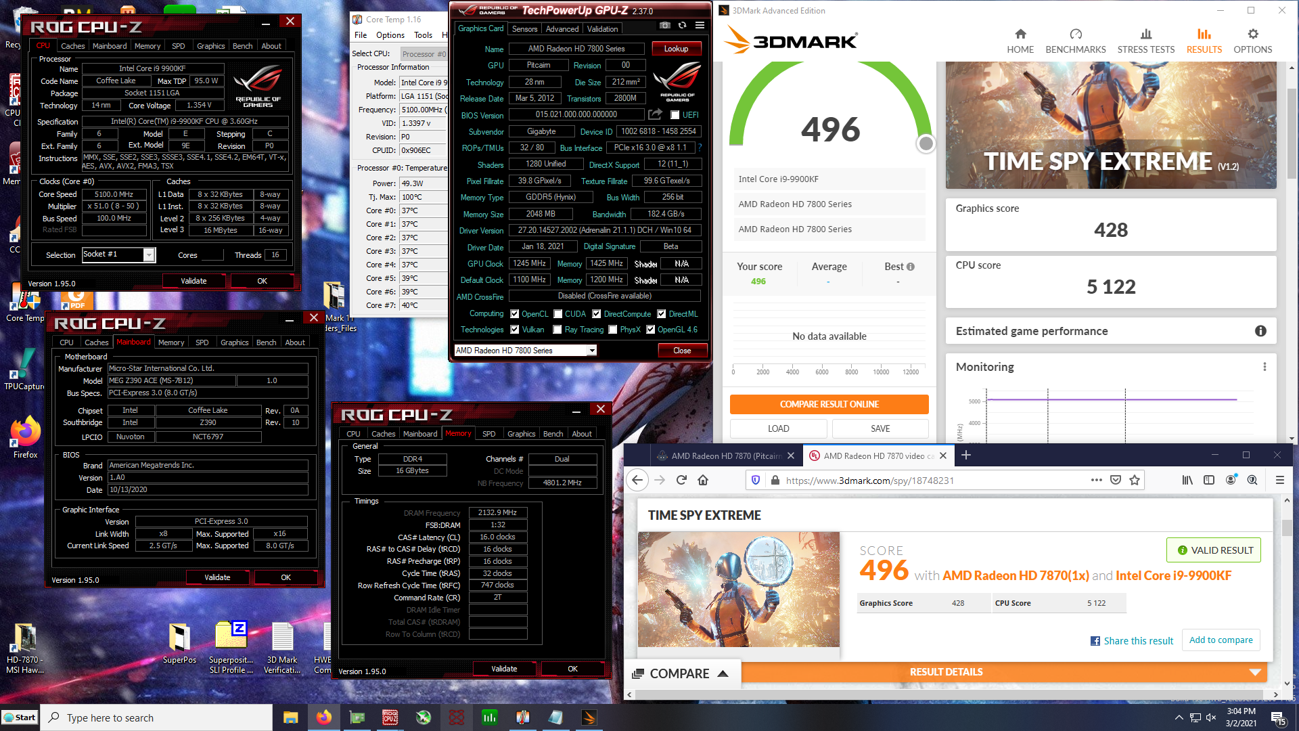This screenshot has width=1299, height=731.
Task: Toggle the DirectCompute checkbox
Action: (597, 314)
